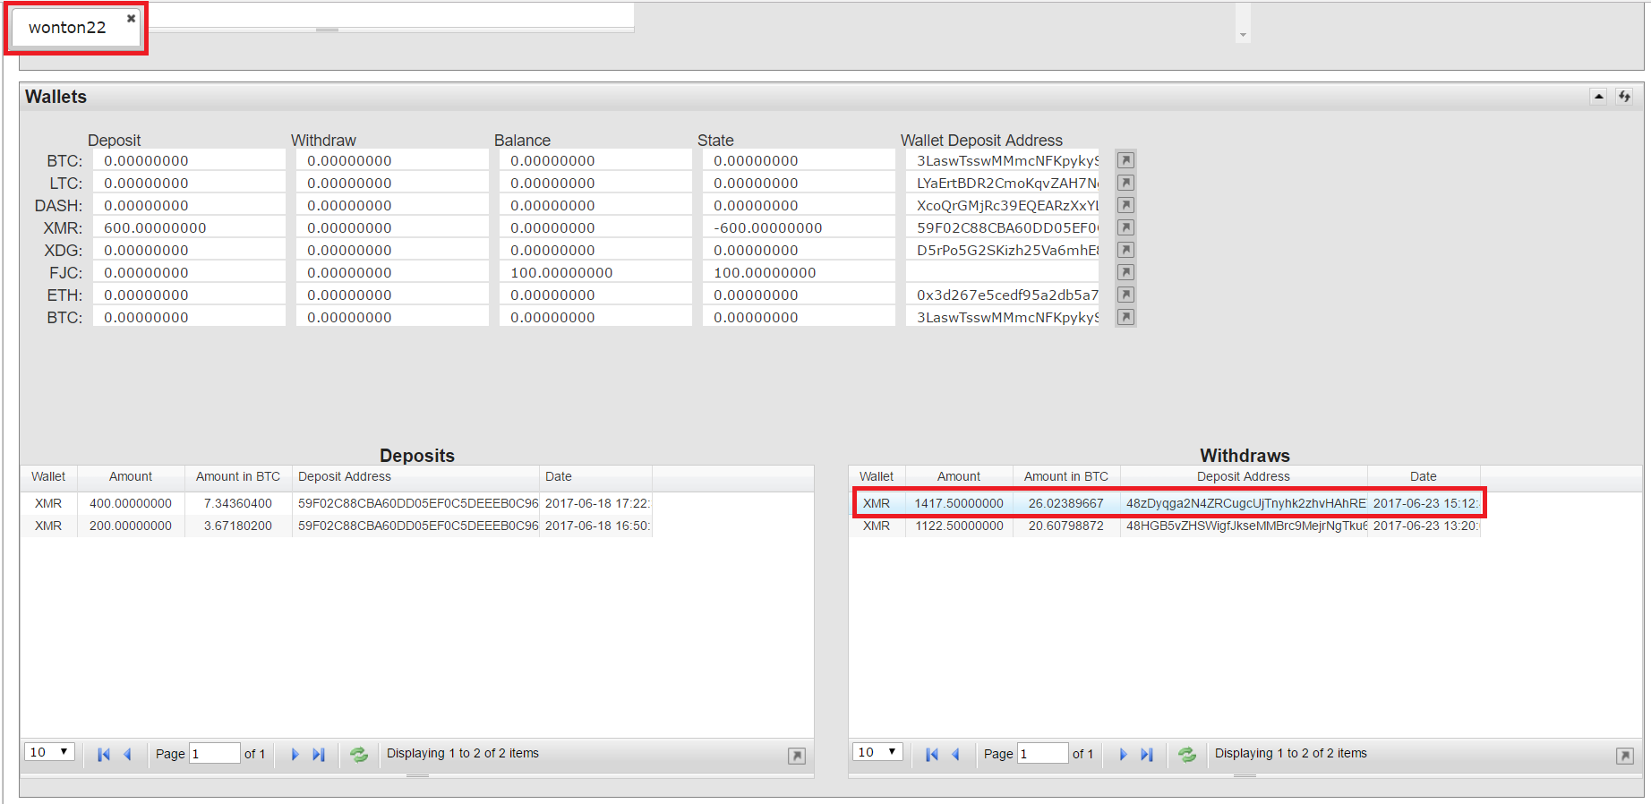Sort Deposits by Amount column header
This screenshot has width=1651, height=804.
[131, 477]
